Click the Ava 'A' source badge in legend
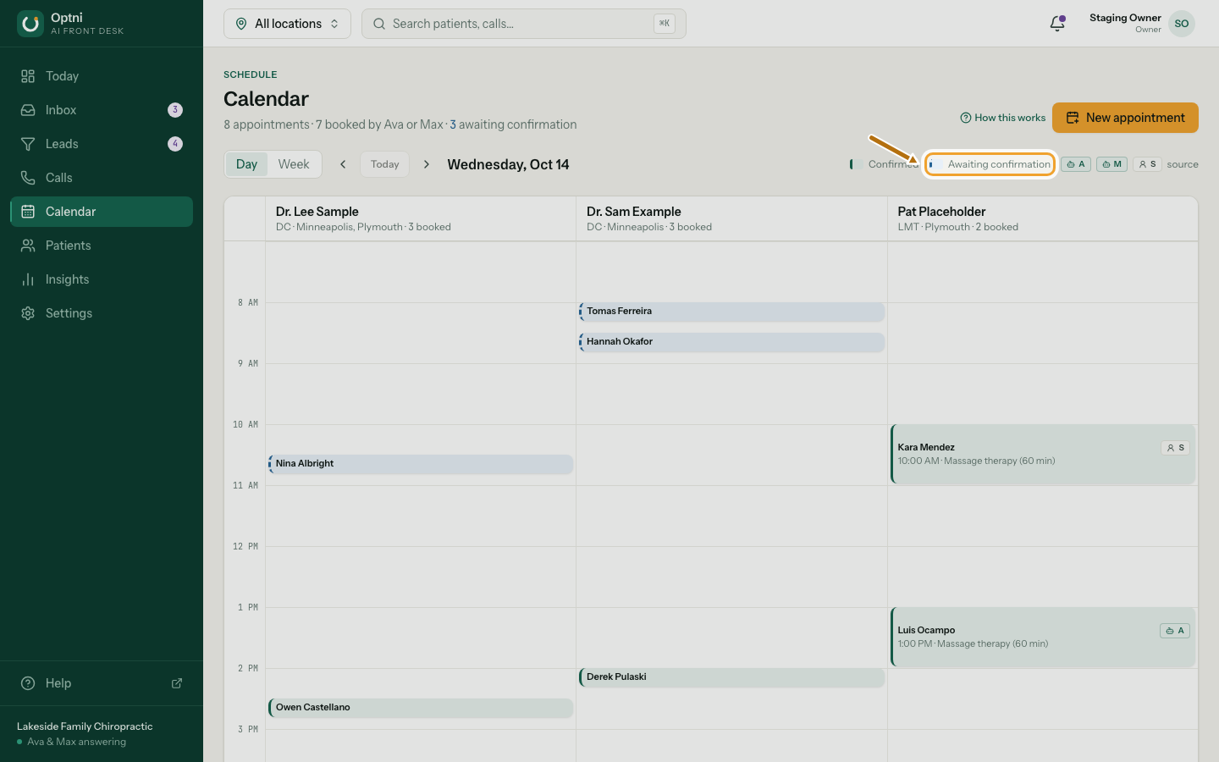This screenshot has height=762, width=1219. (x=1076, y=164)
